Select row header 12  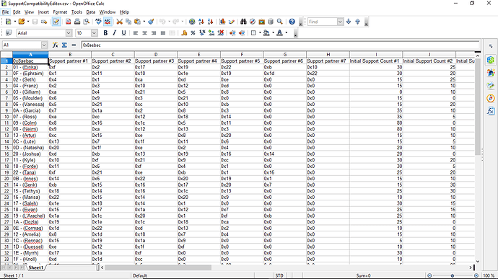pos(6,129)
